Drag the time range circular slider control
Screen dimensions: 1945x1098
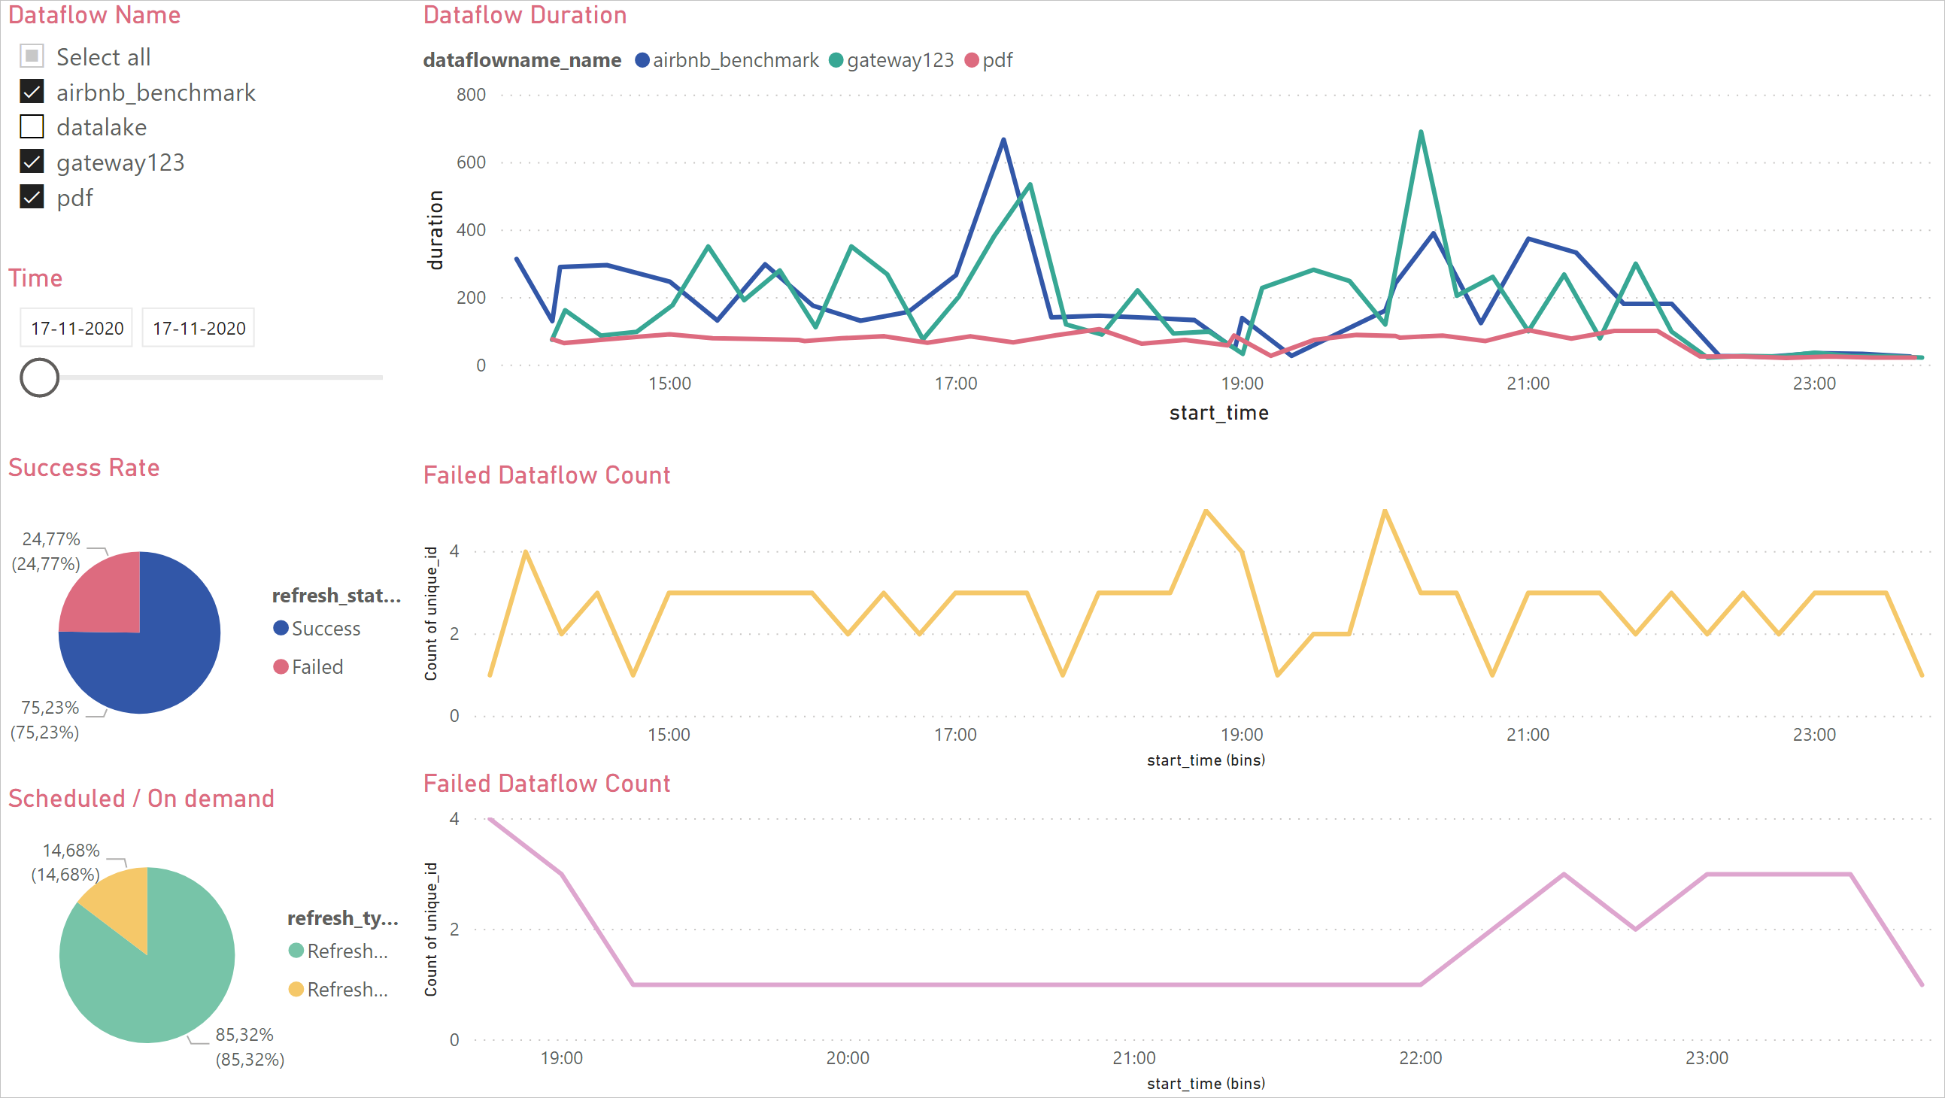[x=40, y=378]
